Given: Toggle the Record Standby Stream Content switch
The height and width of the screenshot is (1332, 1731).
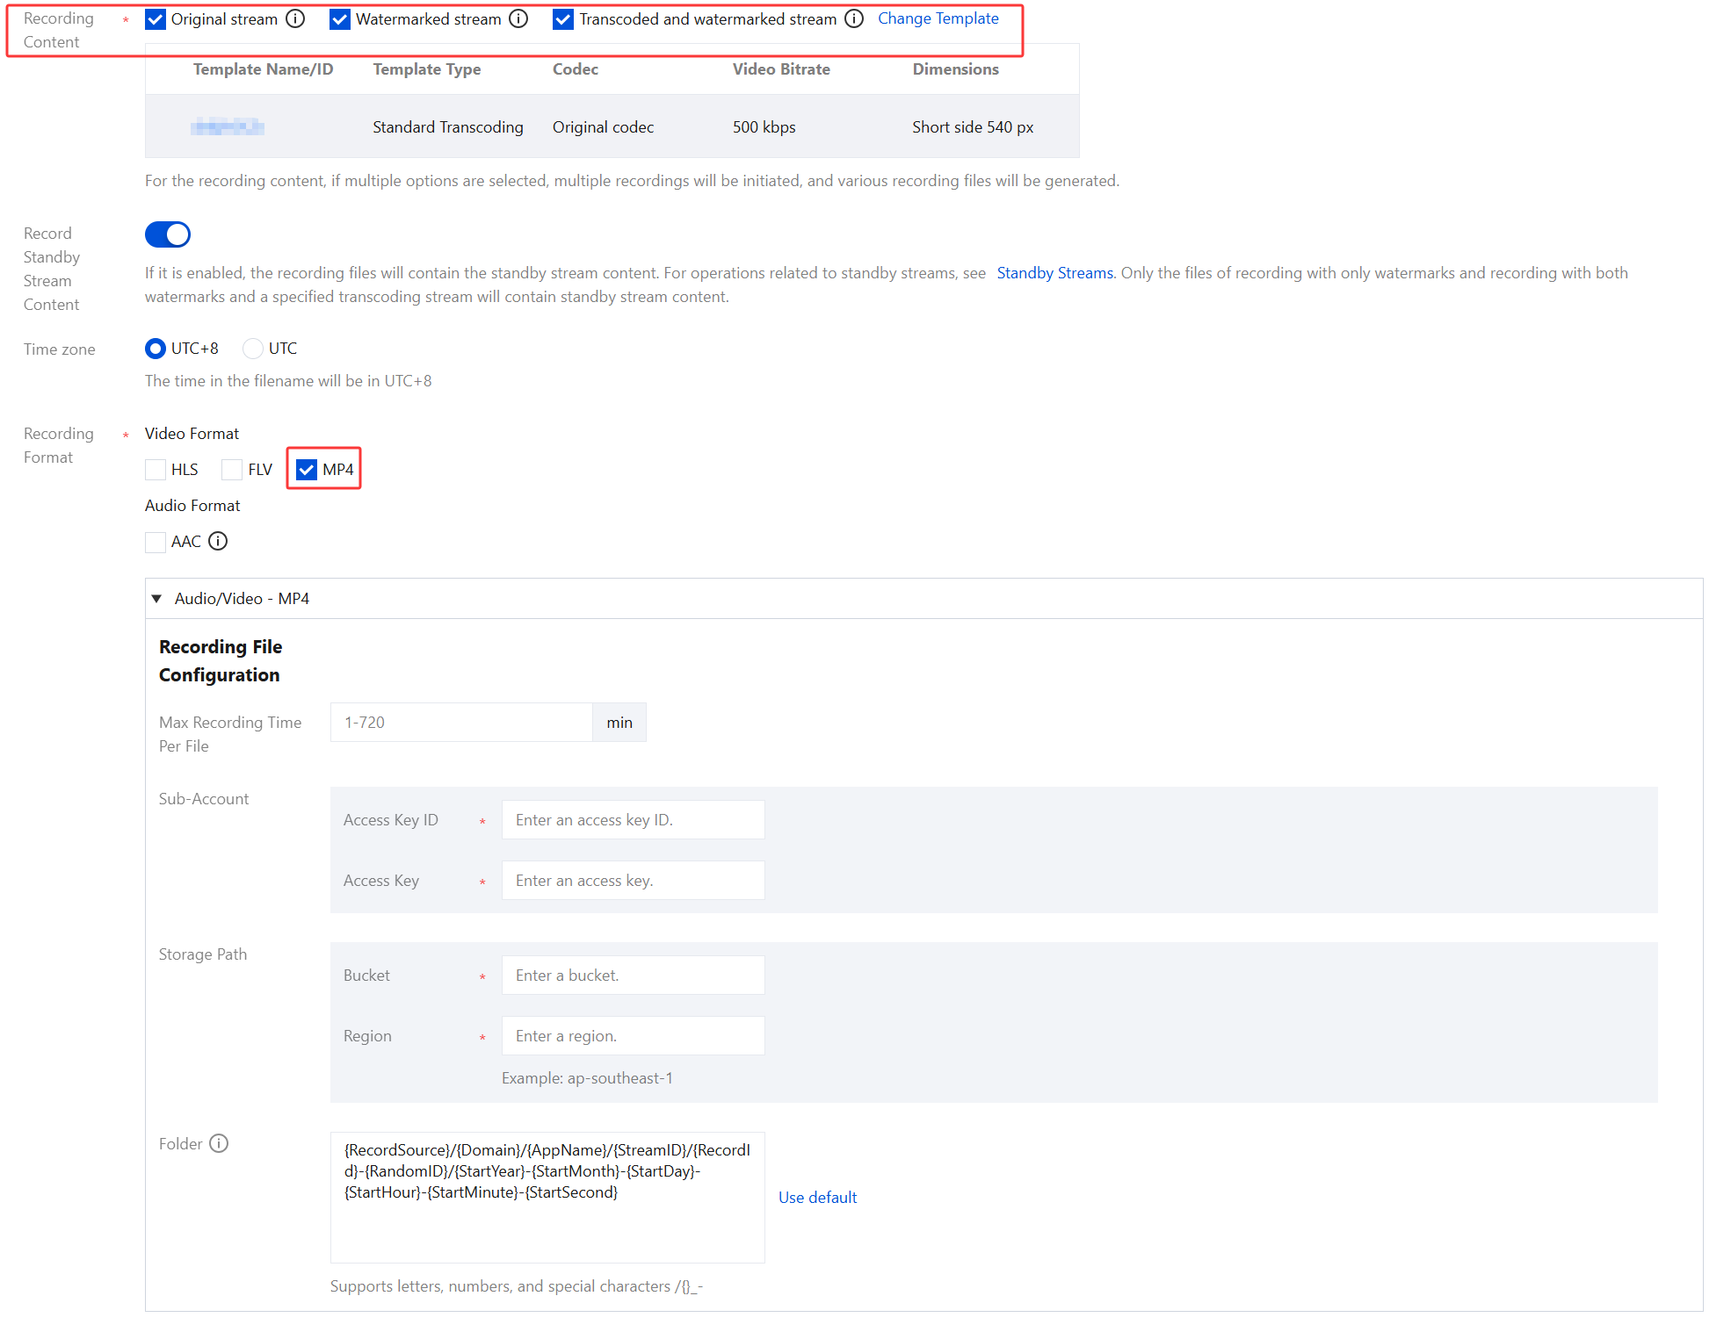Looking at the screenshot, I should pos(168,234).
